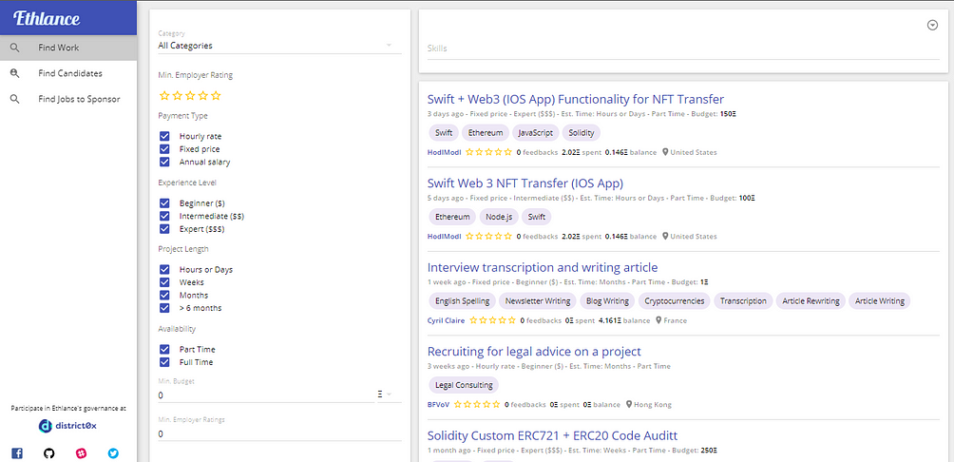The image size is (954, 462).
Task: Click Swift tag in the first job listing
Action: point(444,133)
